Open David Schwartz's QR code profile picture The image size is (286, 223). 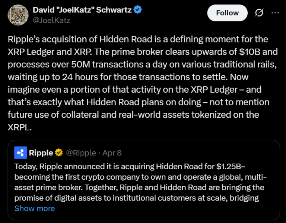tap(18, 14)
